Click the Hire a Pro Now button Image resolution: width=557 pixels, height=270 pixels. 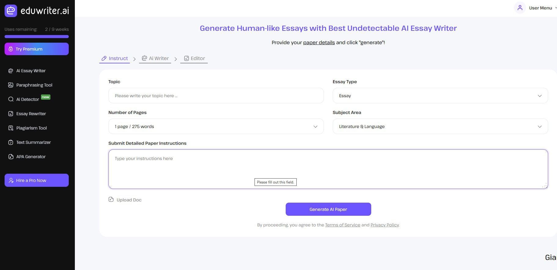click(x=37, y=180)
